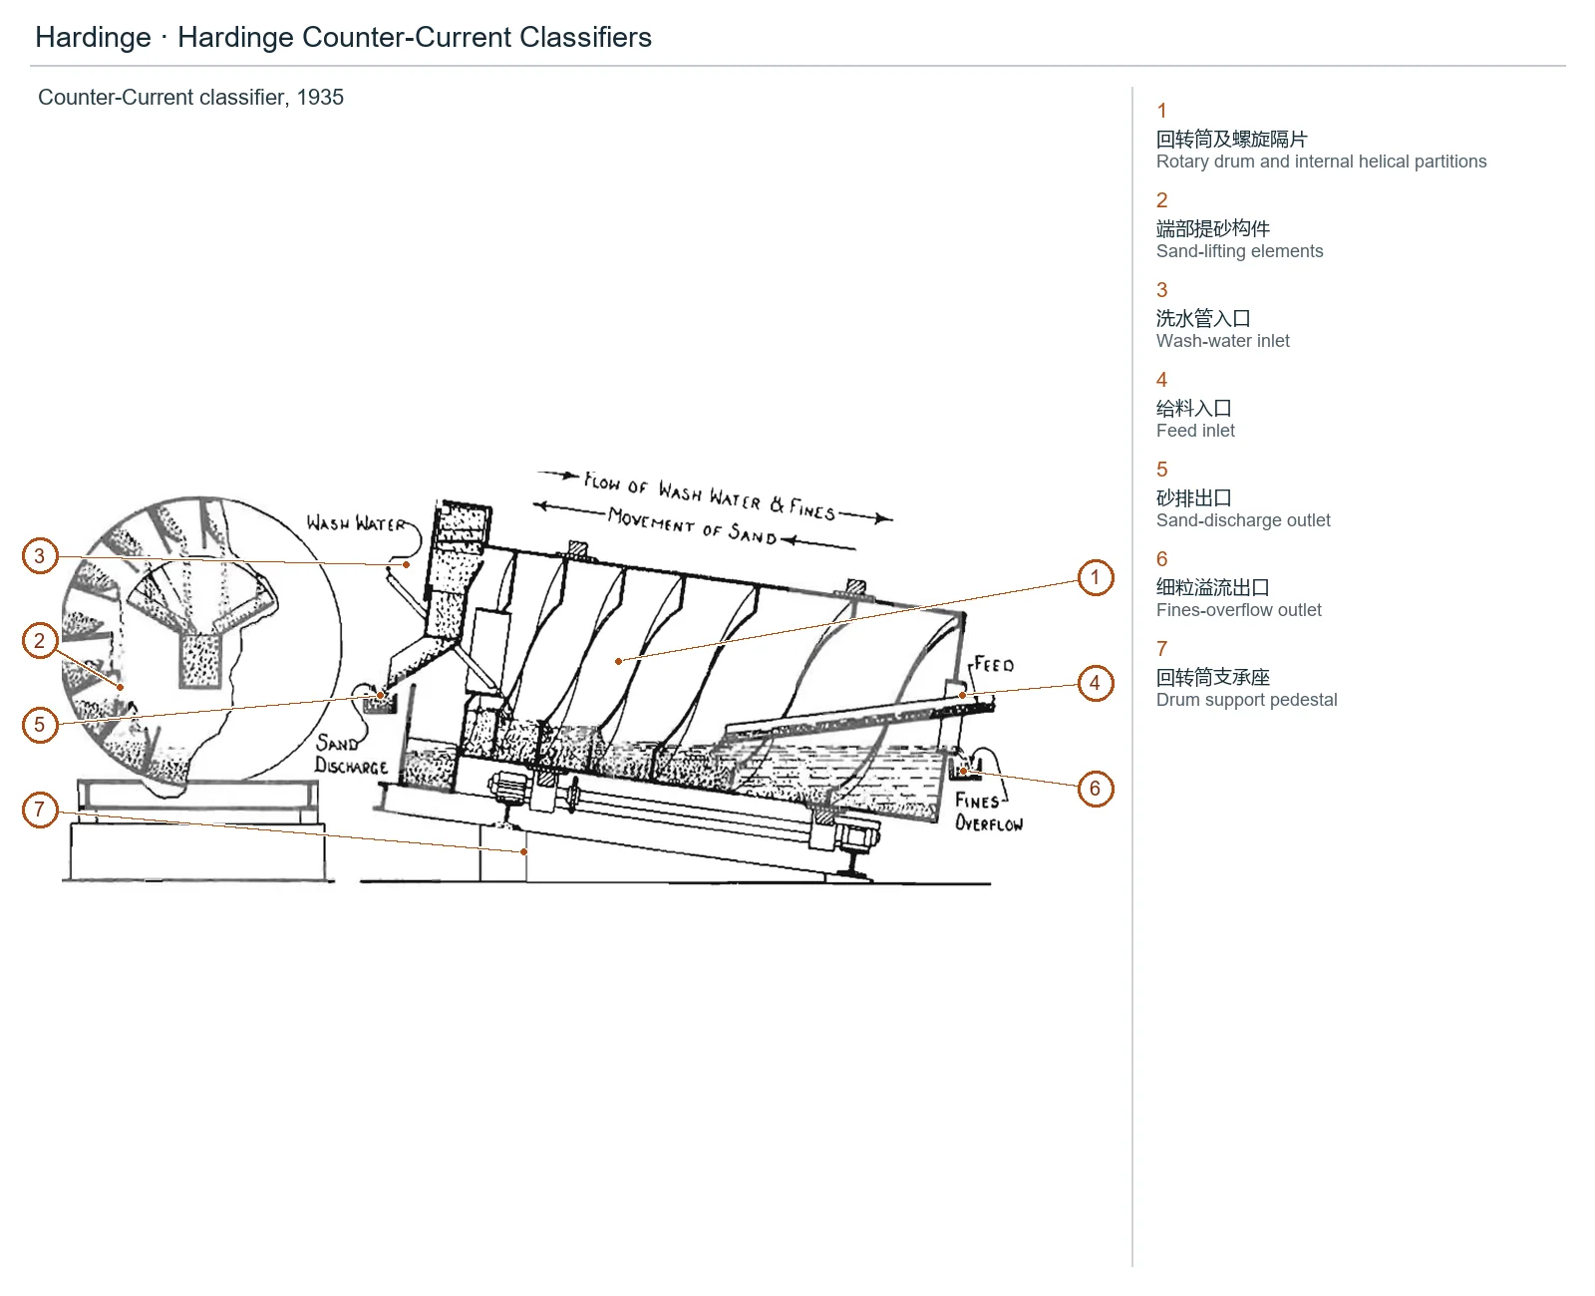Click callout marker 6 near Fines Overflow

(x=1096, y=789)
